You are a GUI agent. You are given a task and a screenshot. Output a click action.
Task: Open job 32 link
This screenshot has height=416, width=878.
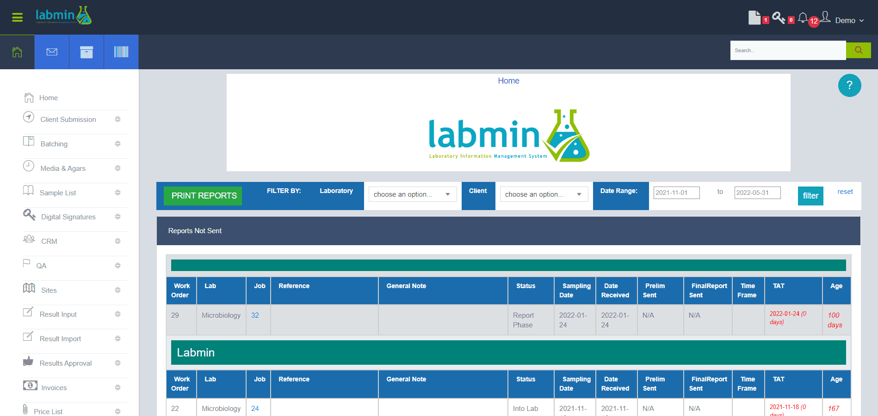[255, 315]
